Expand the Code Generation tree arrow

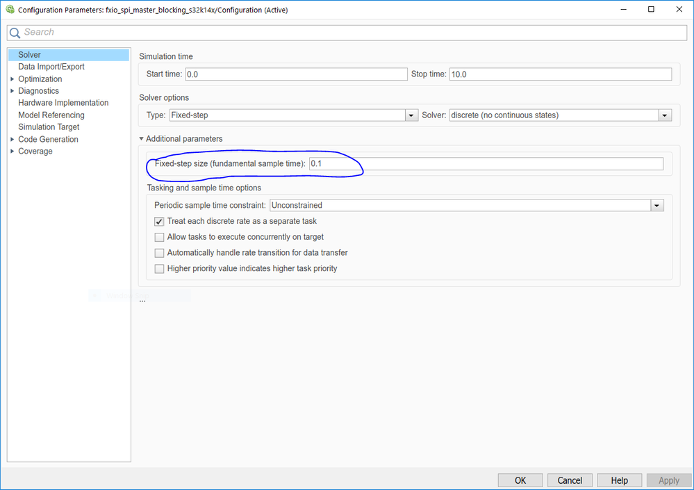13,139
